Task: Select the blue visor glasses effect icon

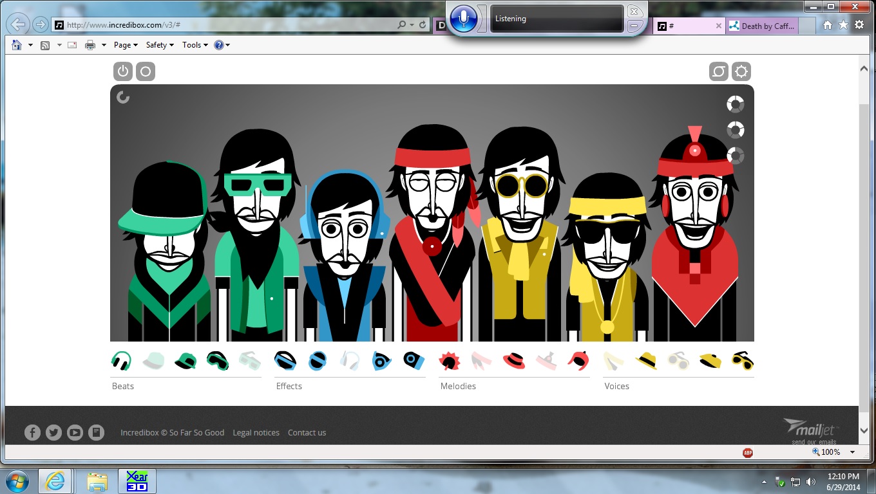Action: click(x=285, y=361)
